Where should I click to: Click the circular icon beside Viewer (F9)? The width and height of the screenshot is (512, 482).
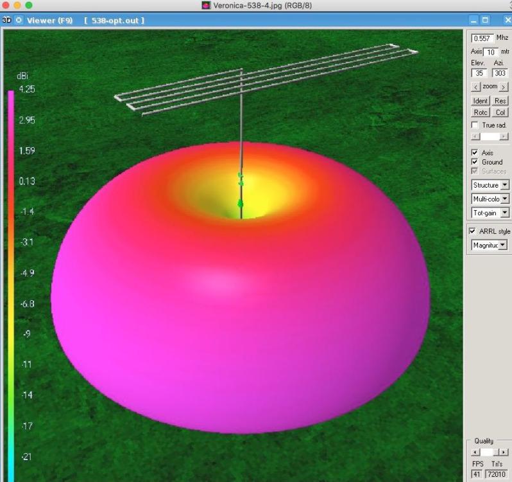coord(19,20)
